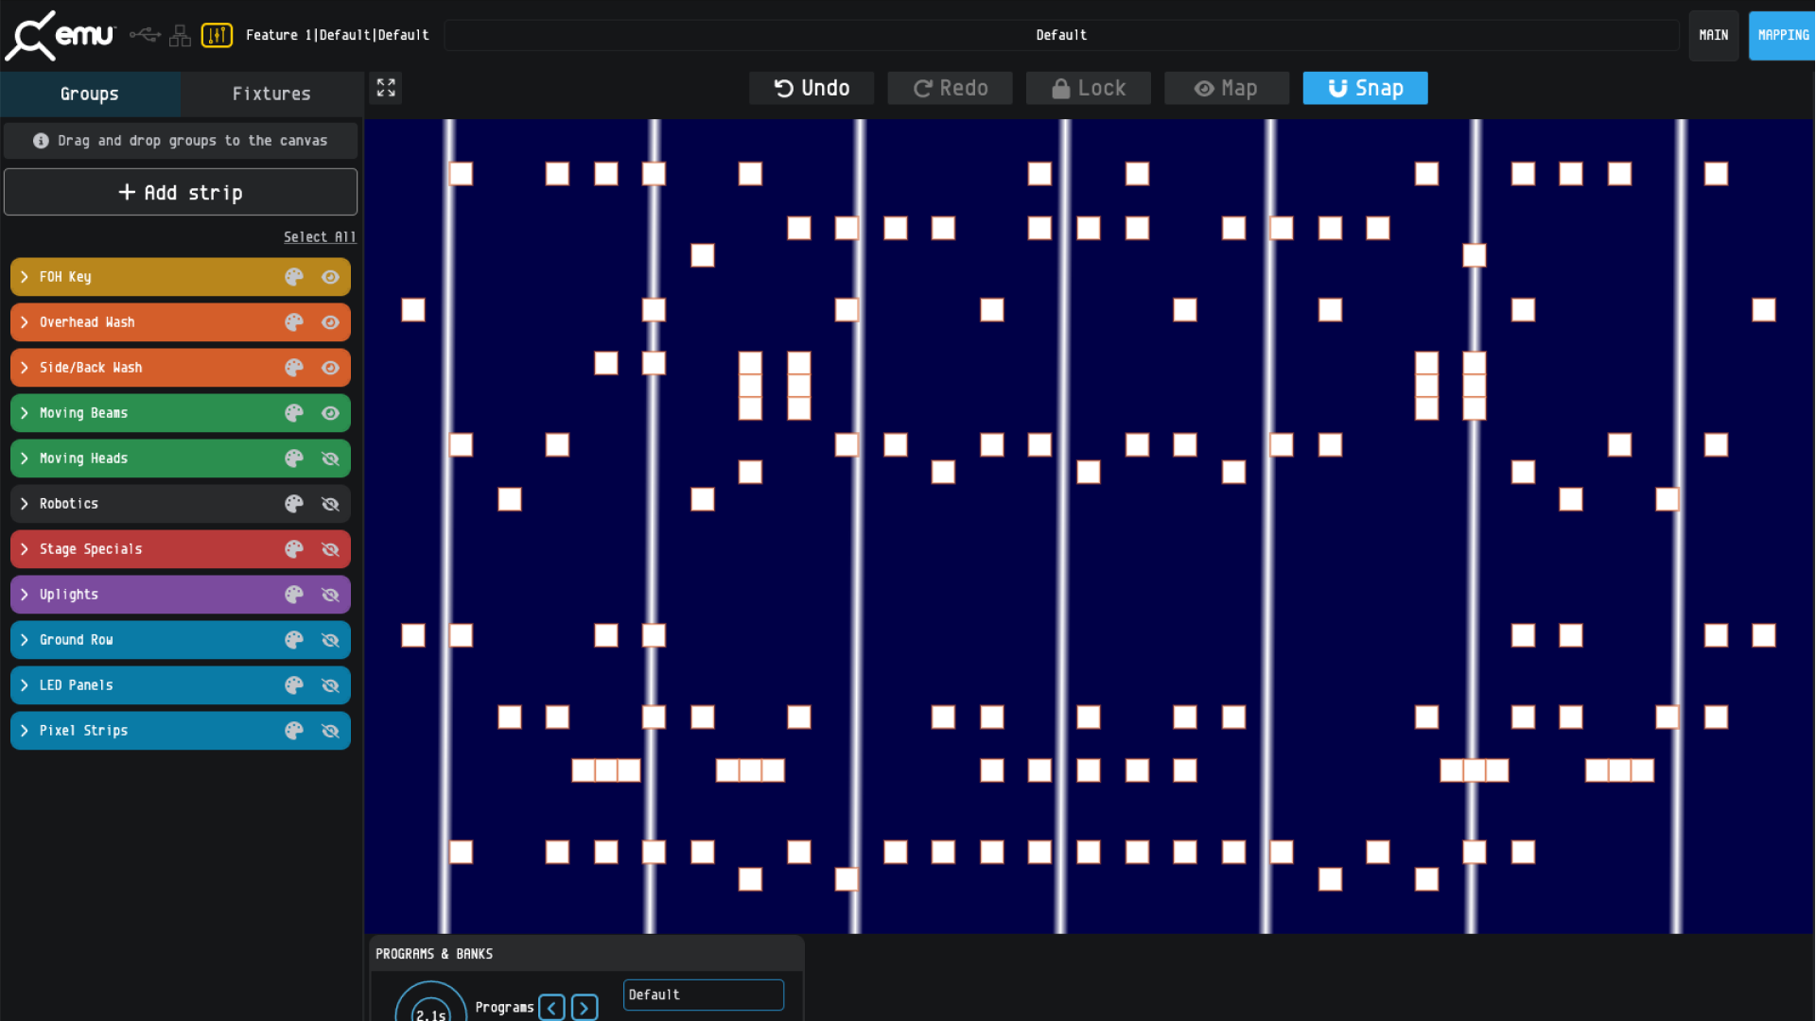
Task: Click the yellow fader mixer icon
Action: 217,36
